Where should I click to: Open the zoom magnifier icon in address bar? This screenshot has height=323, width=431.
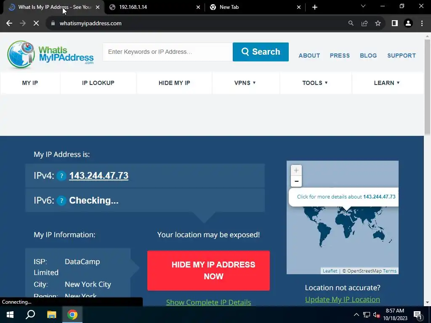351,24
